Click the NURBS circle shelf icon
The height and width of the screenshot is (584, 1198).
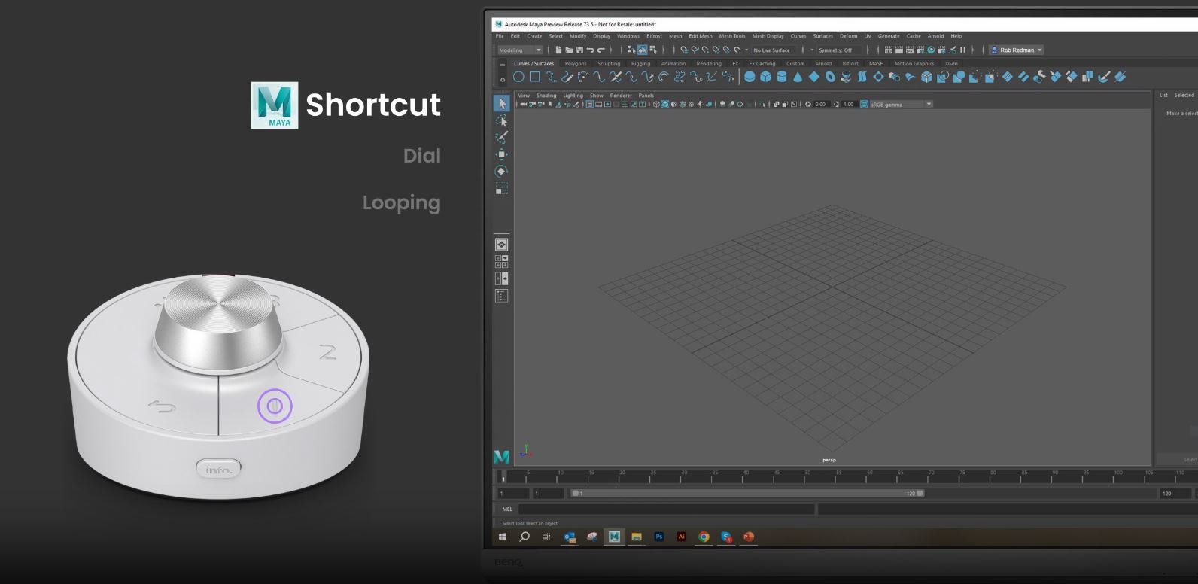coord(518,77)
